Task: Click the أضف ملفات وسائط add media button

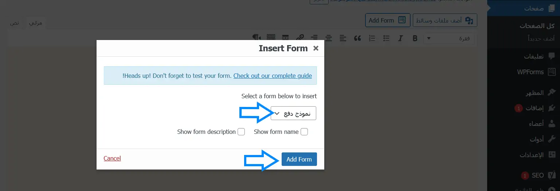Action: 445,20
